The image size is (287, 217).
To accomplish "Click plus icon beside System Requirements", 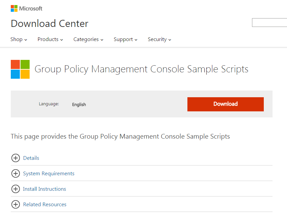I will click(15, 174).
